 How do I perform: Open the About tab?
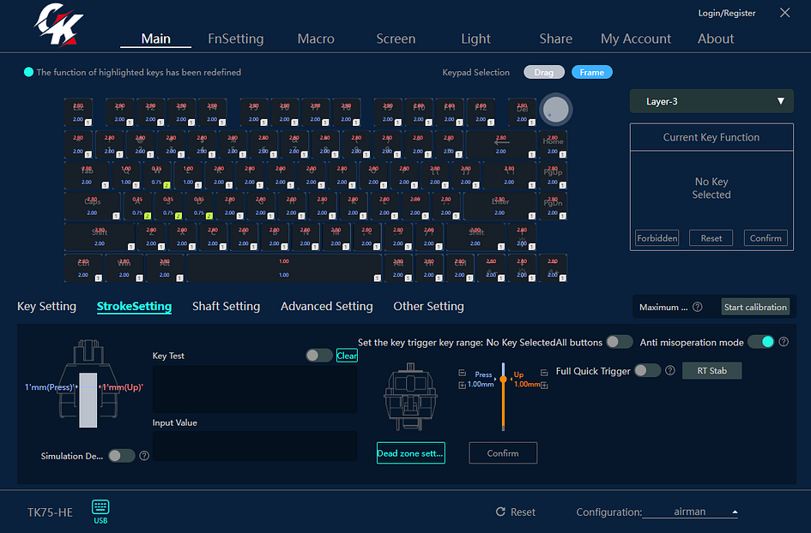[x=716, y=39]
